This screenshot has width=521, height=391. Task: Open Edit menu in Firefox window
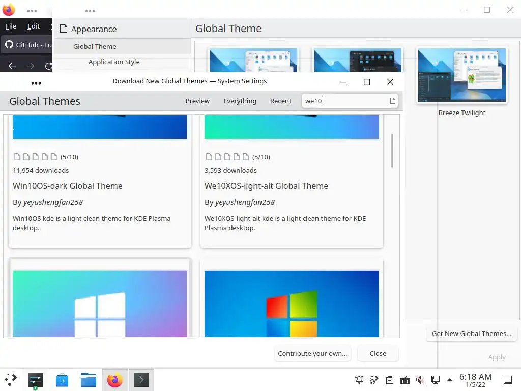point(34,26)
